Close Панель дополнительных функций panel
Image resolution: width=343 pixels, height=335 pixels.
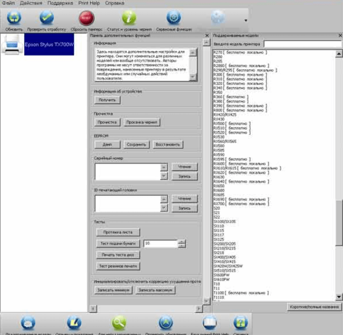(x=207, y=36)
